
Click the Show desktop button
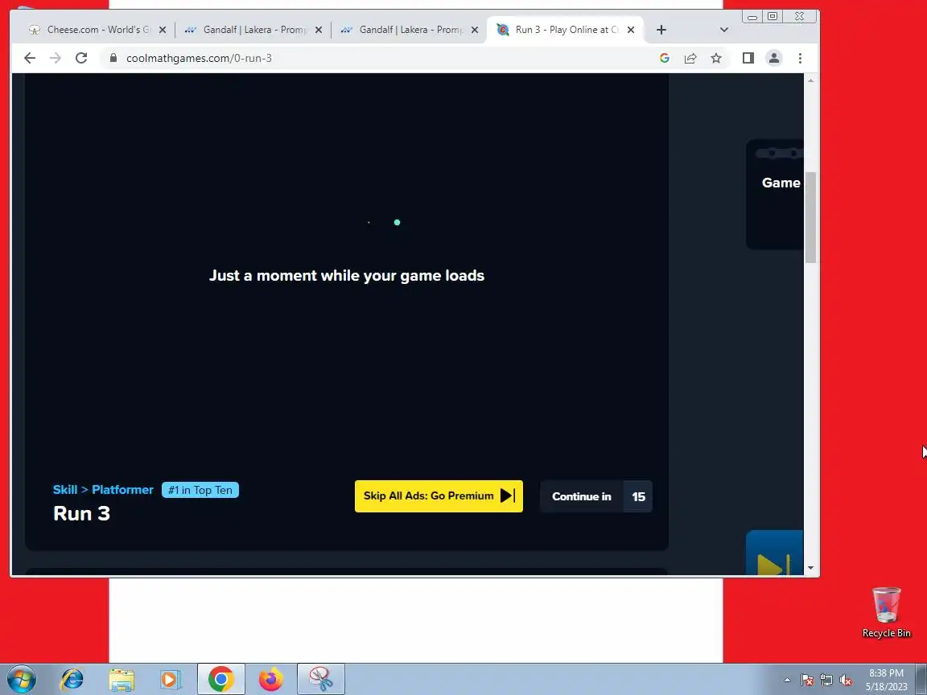tap(921, 679)
